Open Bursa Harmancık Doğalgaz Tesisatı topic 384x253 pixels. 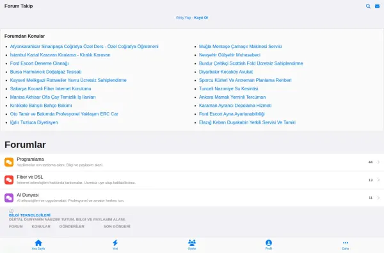tap(46, 72)
